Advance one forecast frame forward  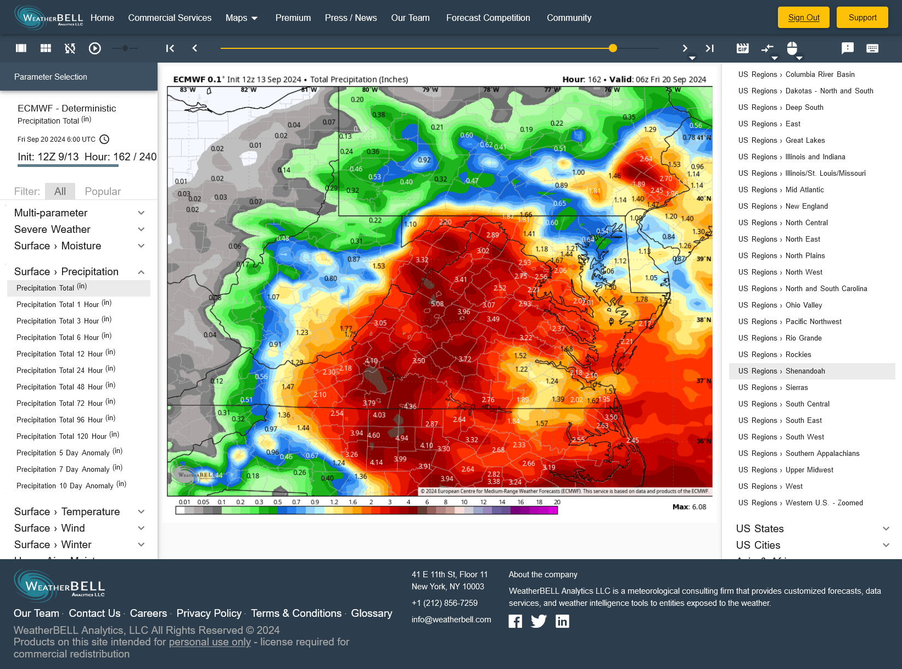[685, 48]
